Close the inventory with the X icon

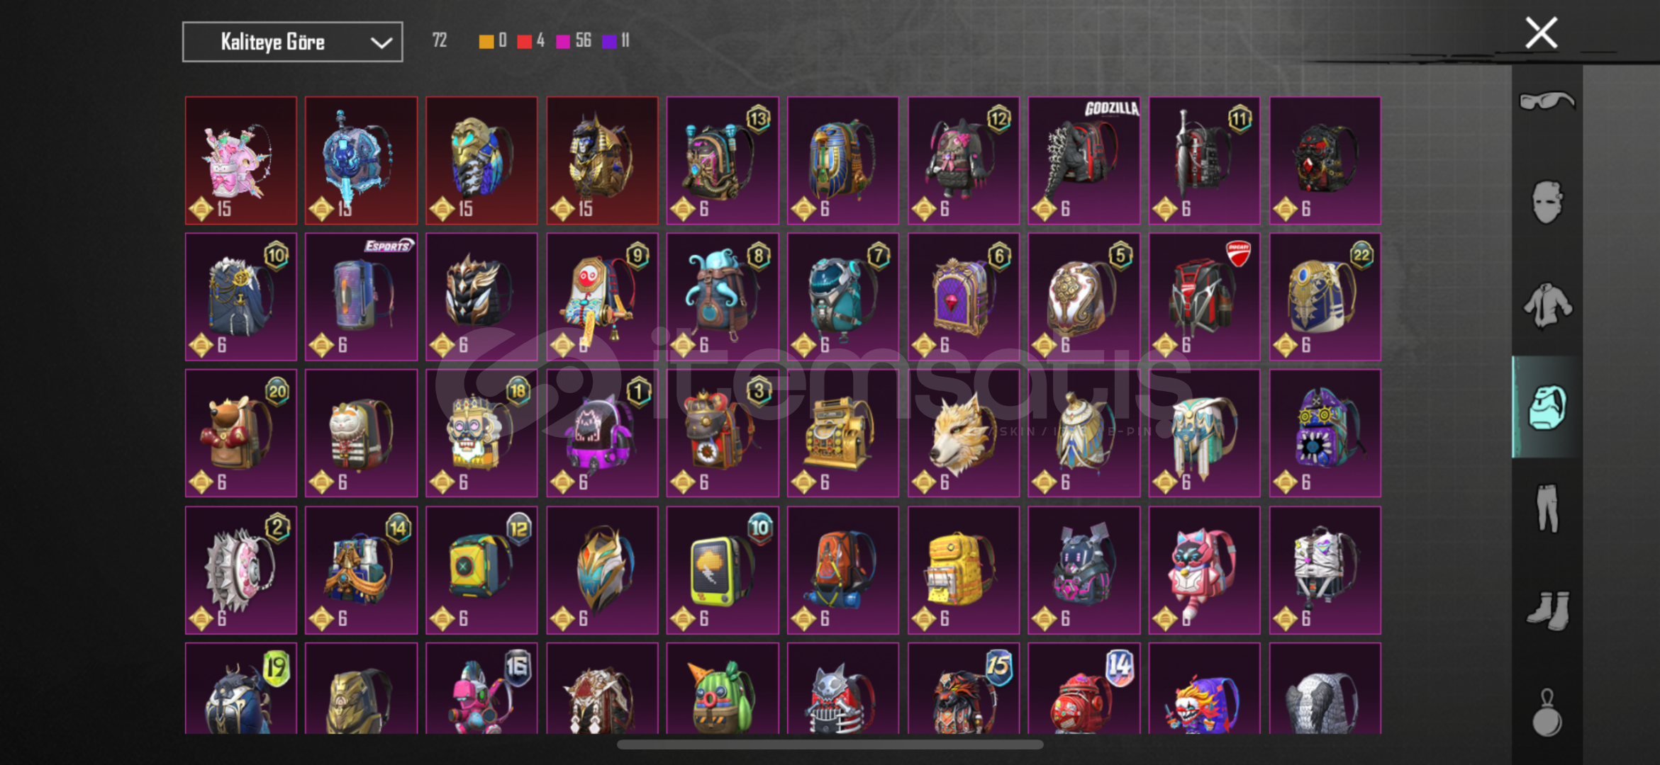pyautogui.click(x=1542, y=33)
